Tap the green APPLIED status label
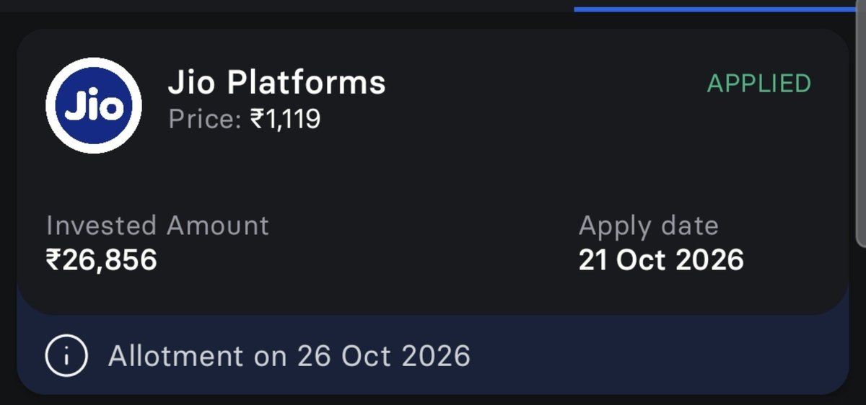Image resolution: width=866 pixels, height=405 pixels. click(759, 84)
